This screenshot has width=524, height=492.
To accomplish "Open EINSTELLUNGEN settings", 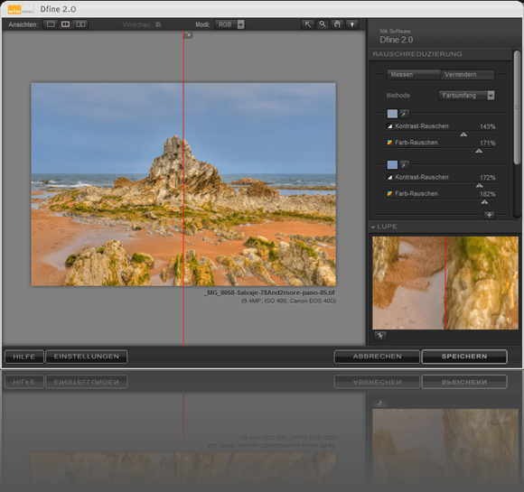I will 86,357.
